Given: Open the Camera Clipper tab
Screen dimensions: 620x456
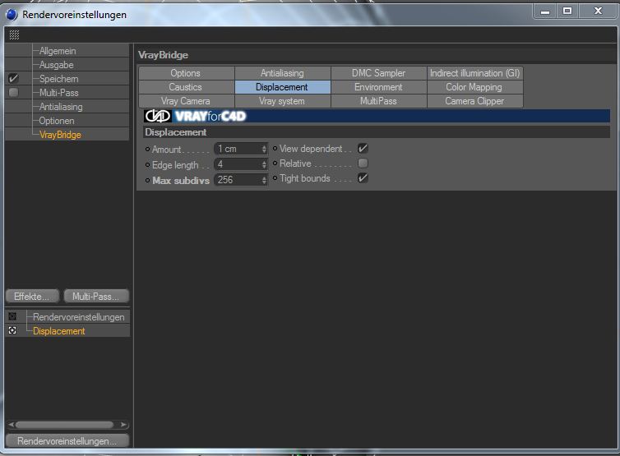Looking at the screenshot, I should click(475, 101).
